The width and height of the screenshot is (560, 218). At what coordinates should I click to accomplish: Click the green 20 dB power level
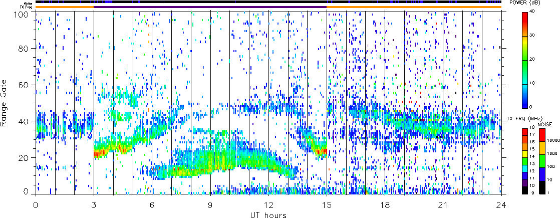[525, 60]
